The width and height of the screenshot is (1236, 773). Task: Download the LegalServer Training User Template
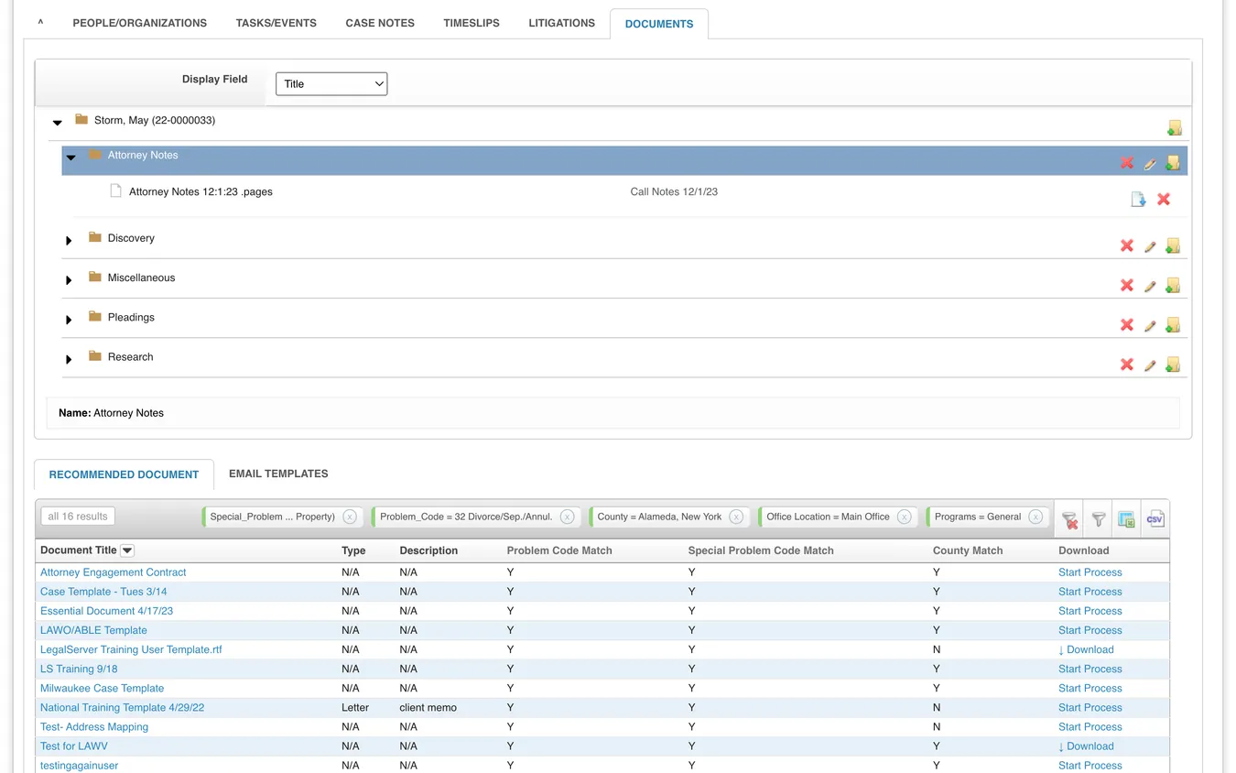[x=1086, y=649]
